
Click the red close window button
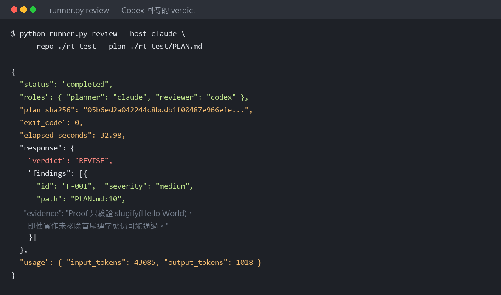14,10
